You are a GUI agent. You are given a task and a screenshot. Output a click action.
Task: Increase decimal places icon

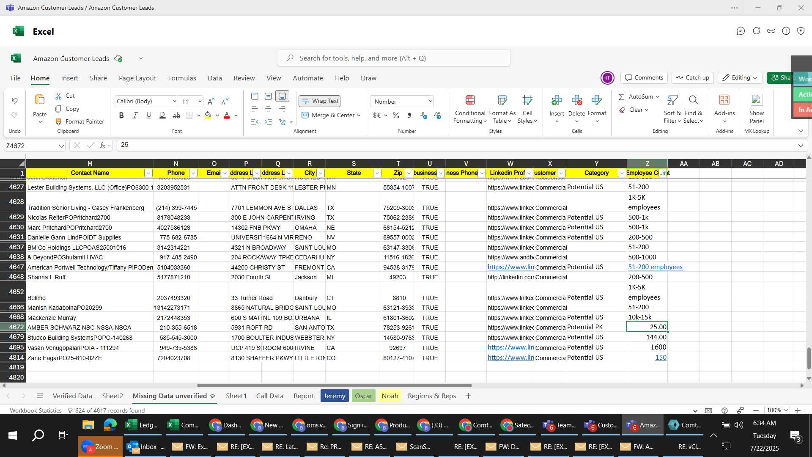(424, 115)
